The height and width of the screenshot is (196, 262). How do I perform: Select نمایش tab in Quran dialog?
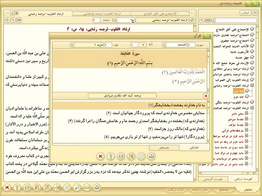[x=194, y=148]
